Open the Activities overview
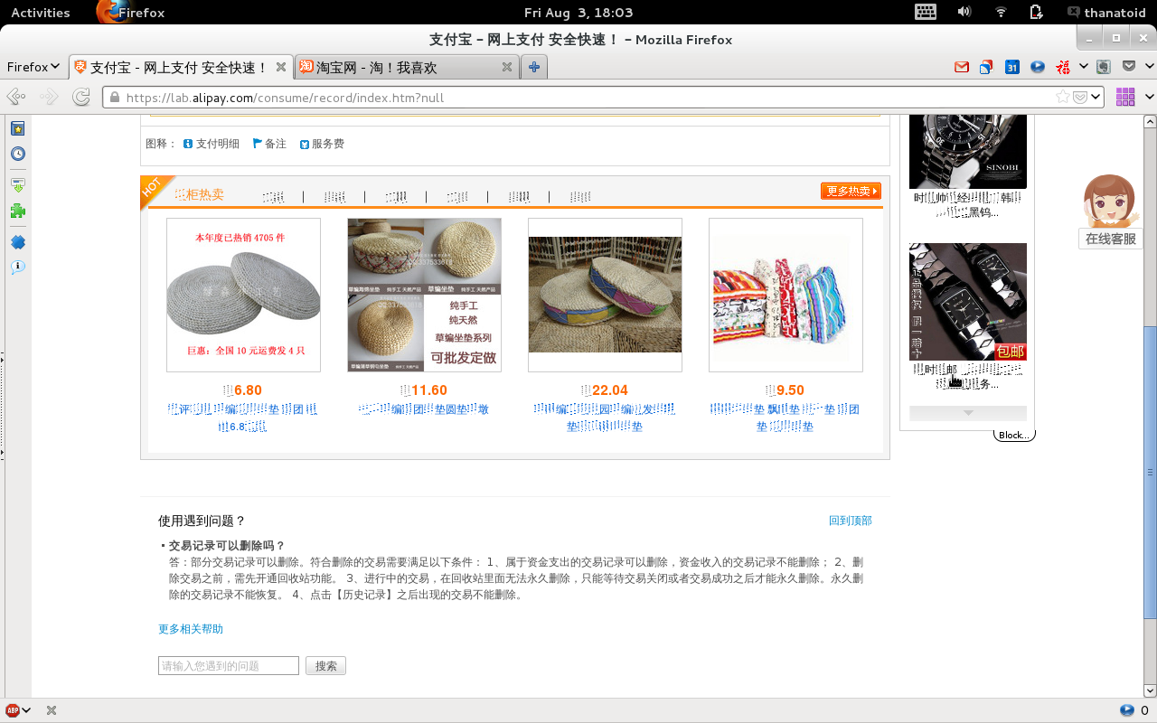This screenshot has height=723, width=1157. (41, 12)
